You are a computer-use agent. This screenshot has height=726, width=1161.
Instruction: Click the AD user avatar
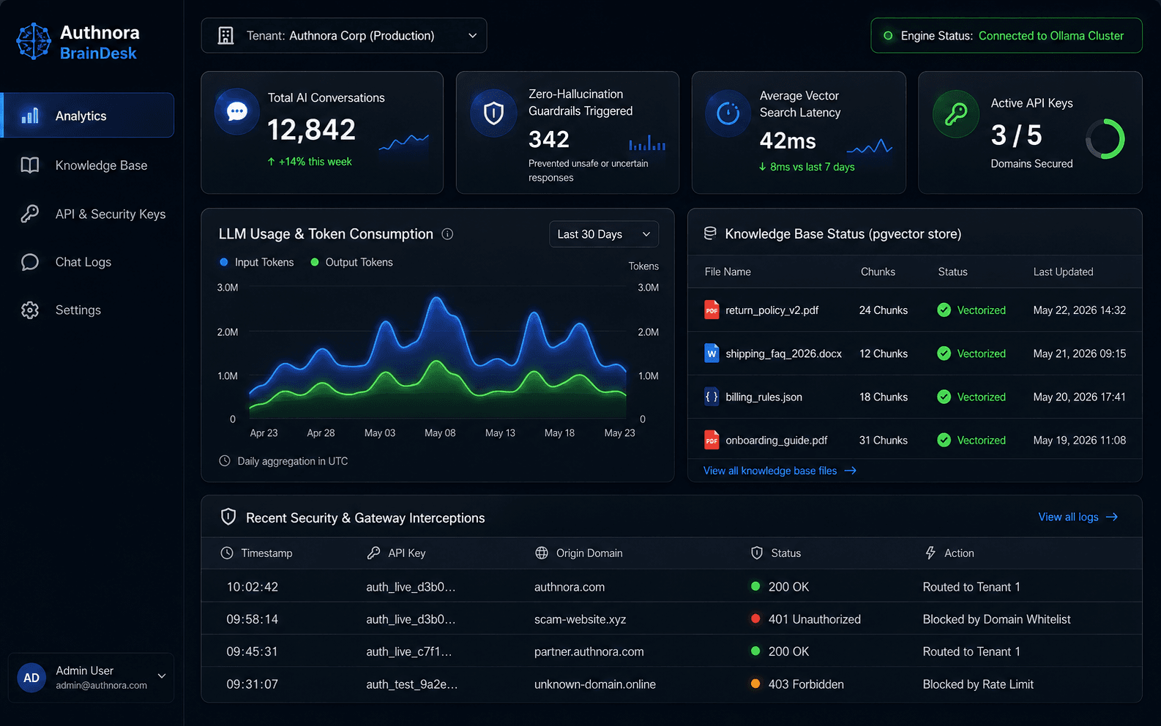(x=31, y=678)
